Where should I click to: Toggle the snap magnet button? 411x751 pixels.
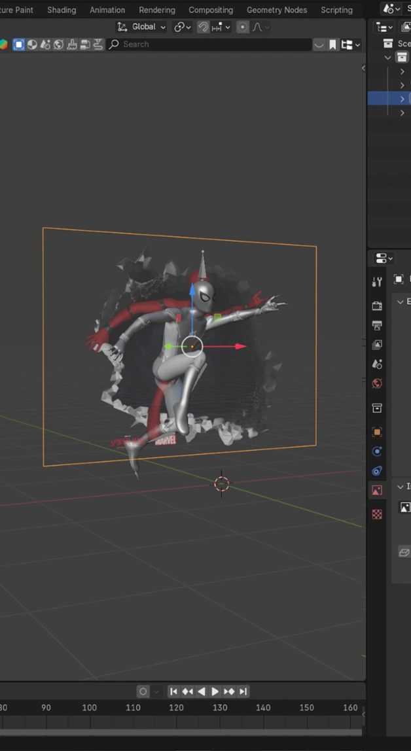(x=203, y=27)
